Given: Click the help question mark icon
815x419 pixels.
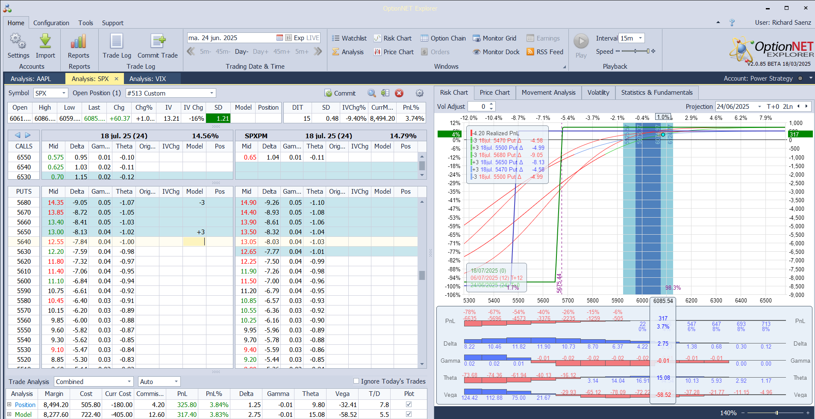Looking at the screenshot, I should [732, 22].
